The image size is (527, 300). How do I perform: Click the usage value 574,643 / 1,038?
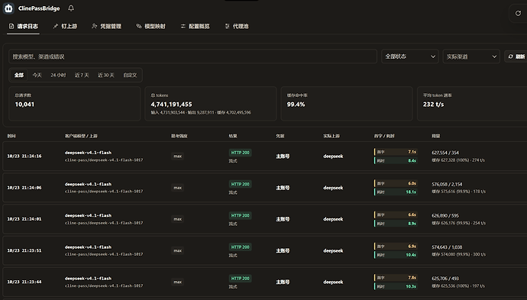[x=447, y=247]
